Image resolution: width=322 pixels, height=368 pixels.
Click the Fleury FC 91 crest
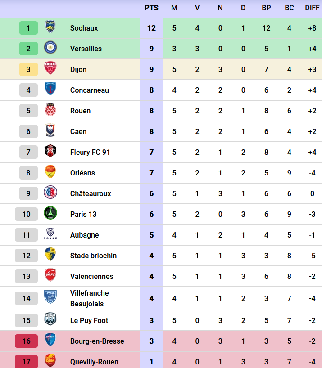tap(50, 152)
